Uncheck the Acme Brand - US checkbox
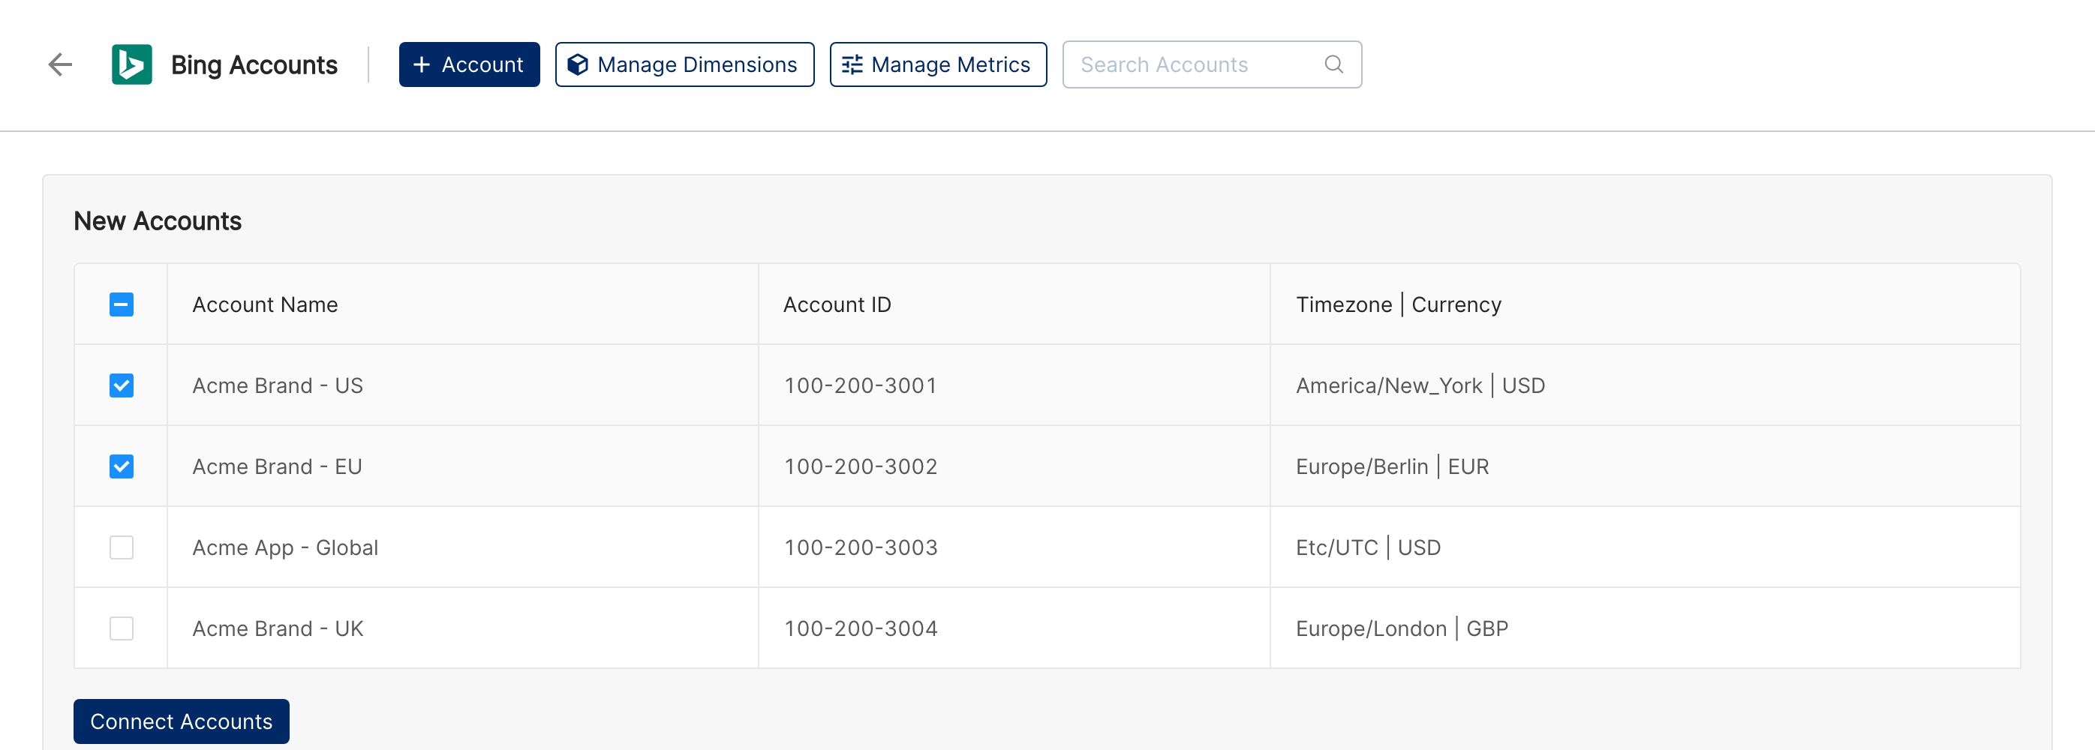Viewport: 2095px width, 750px height. coord(121,385)
